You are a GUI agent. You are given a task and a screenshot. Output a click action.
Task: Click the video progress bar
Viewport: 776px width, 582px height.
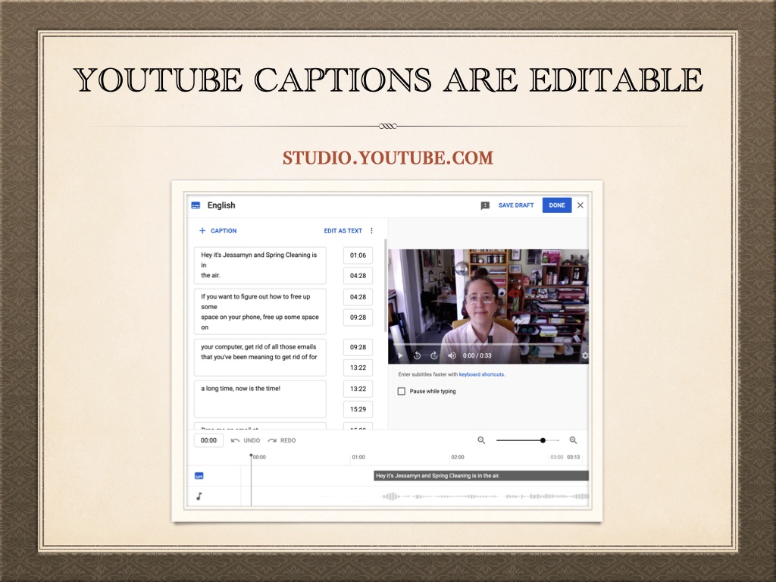click(489, 344)
